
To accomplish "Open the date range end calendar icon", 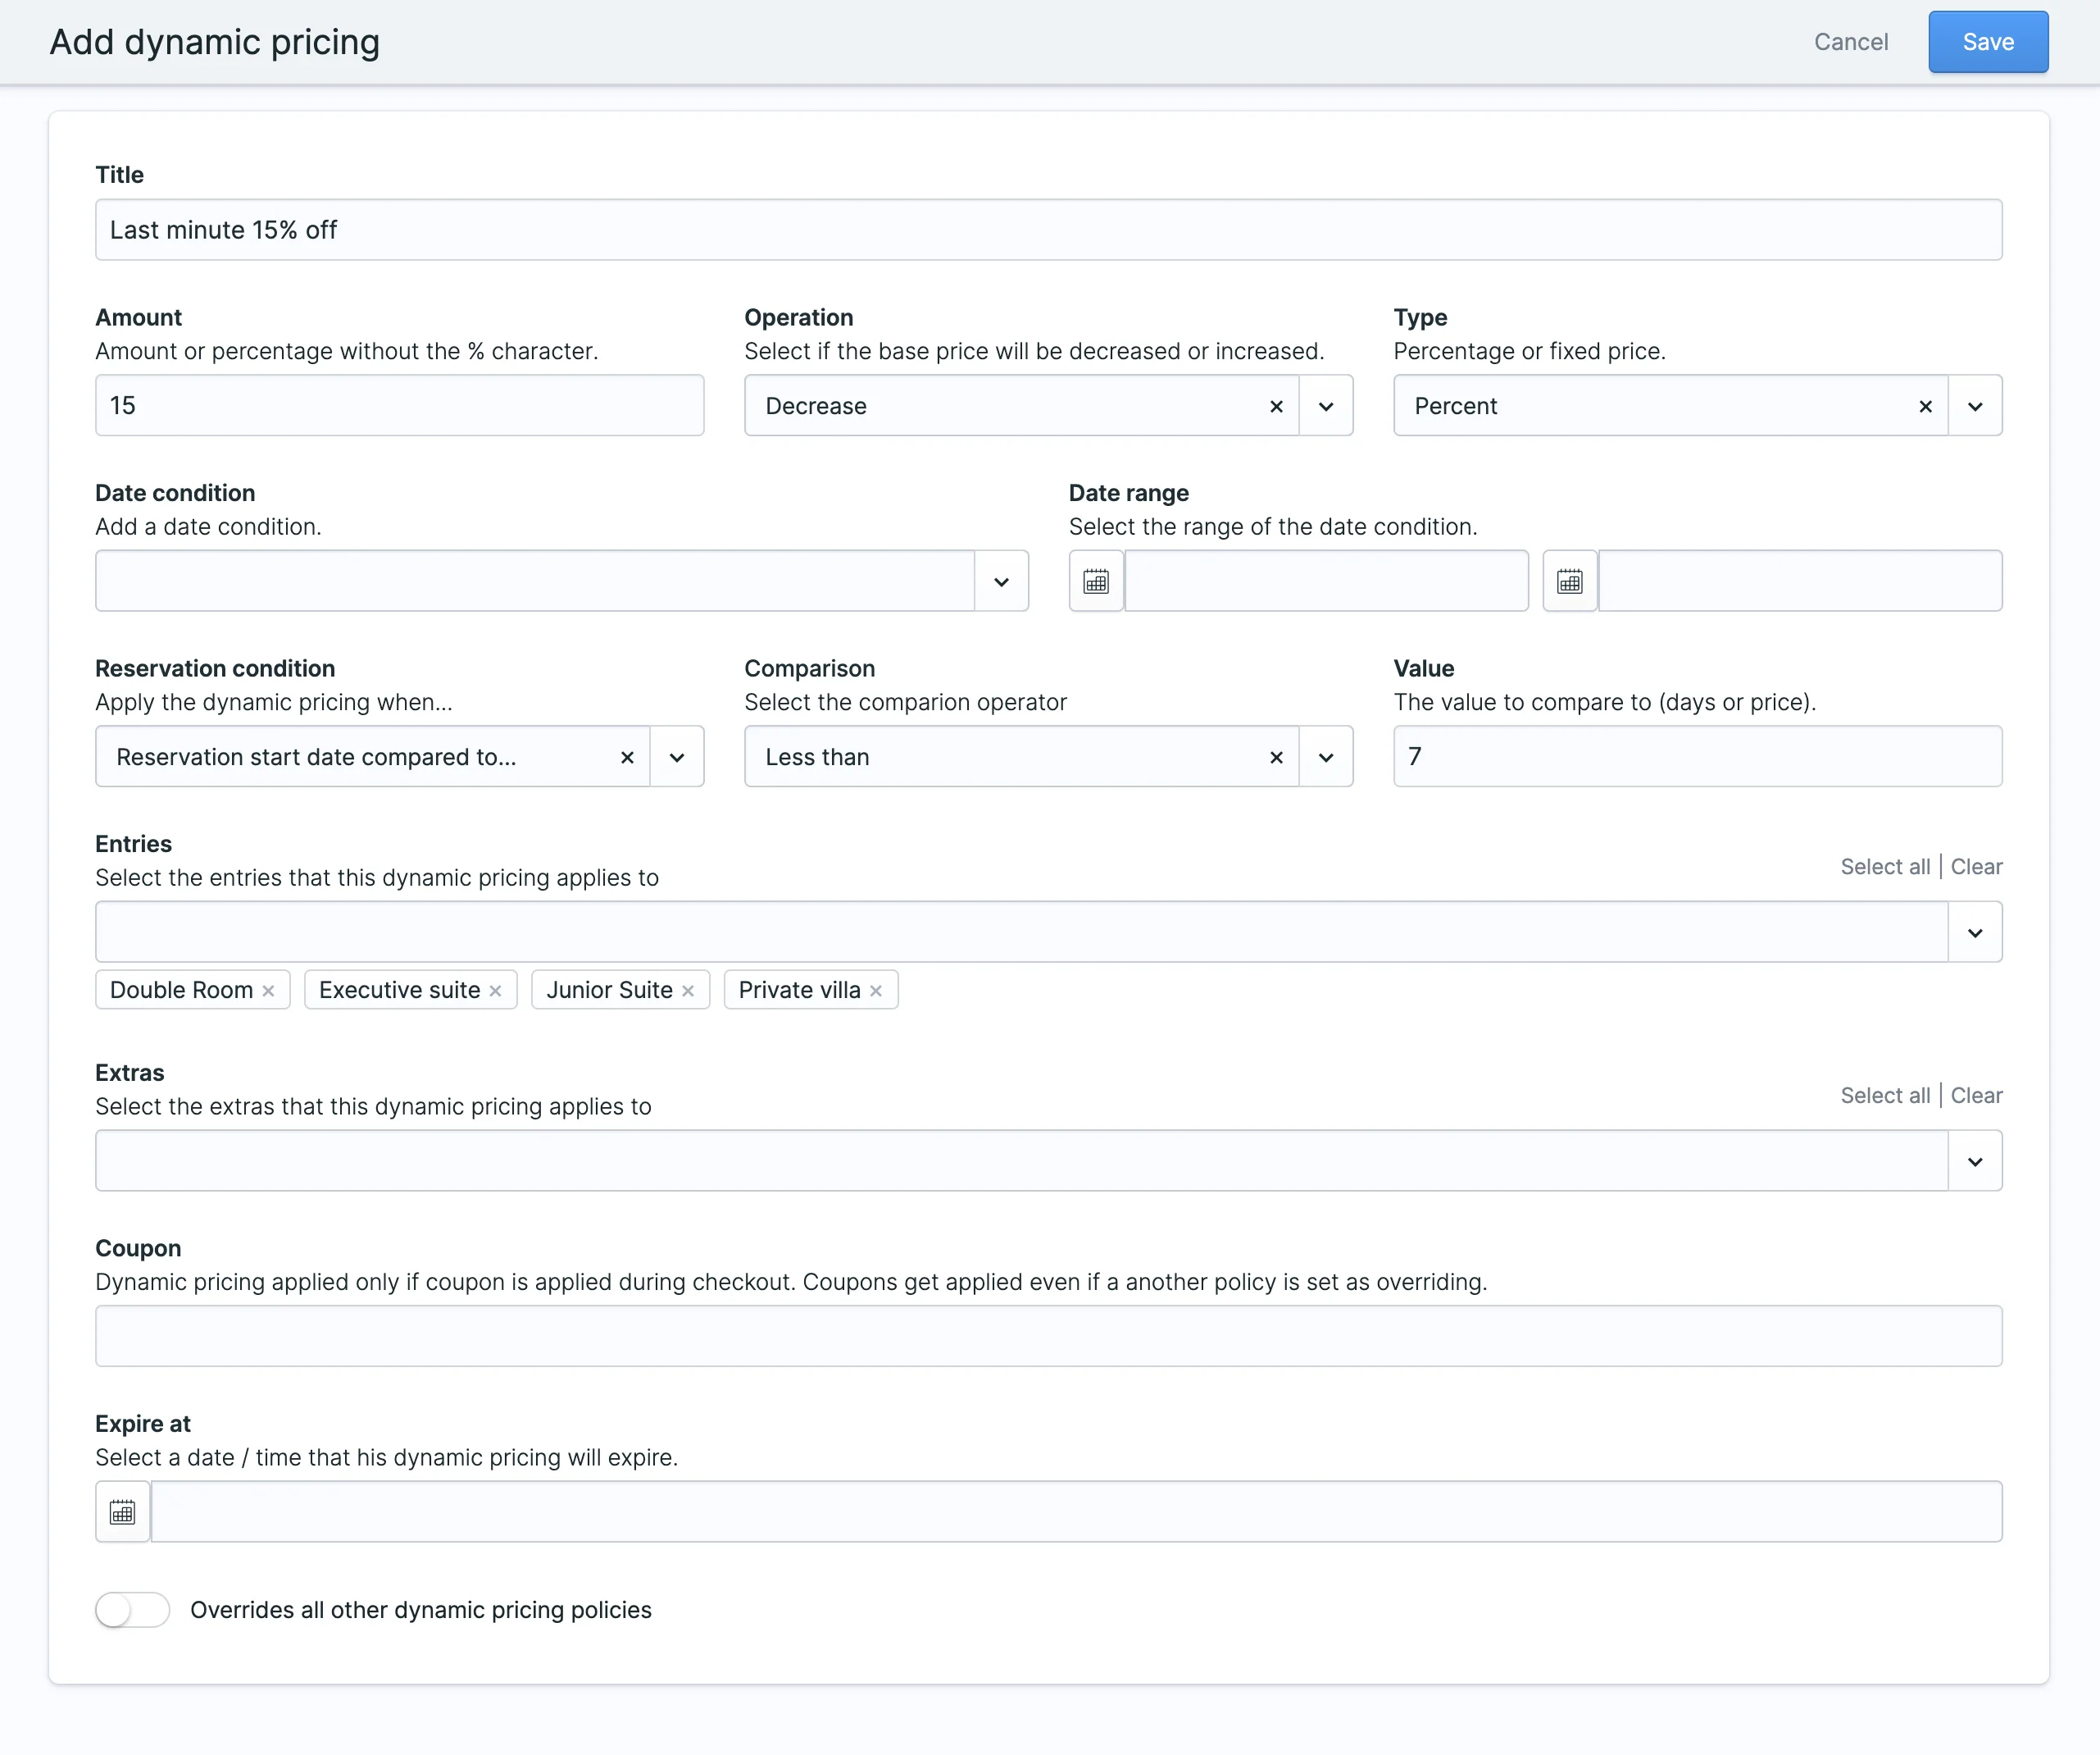I will point(1569,581).
